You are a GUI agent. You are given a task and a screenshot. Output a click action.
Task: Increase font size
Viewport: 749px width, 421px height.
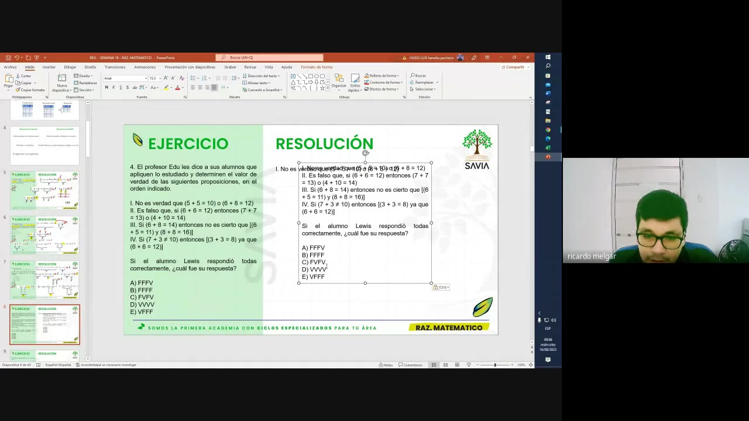[166, 78]
